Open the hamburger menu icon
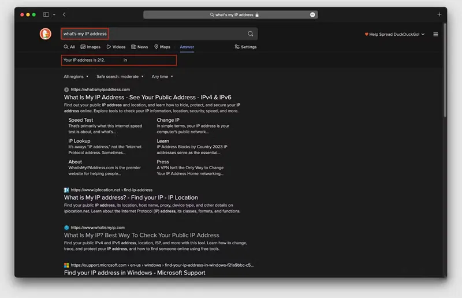Screen dimensions: 462x298 tap(435, 35)
